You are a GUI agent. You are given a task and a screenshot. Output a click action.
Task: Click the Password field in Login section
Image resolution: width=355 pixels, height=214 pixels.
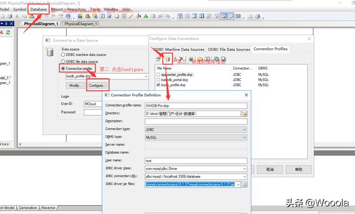93,113
